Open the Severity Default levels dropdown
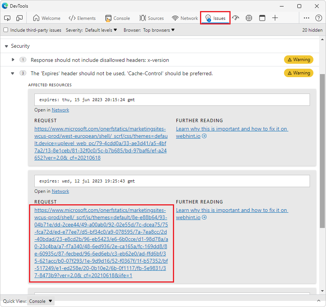 coord(100,30)
